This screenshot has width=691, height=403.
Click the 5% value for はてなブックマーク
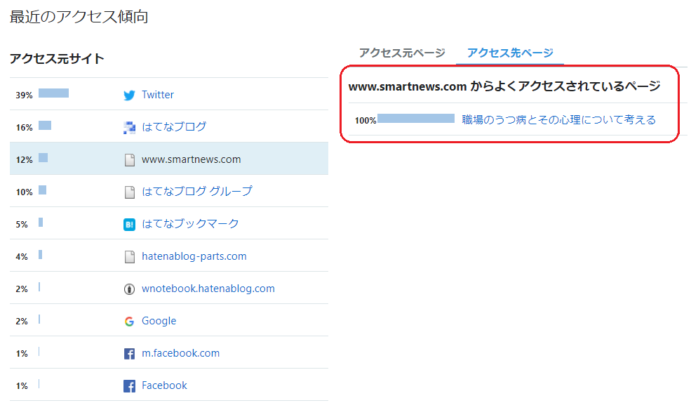tap(22, 225)
